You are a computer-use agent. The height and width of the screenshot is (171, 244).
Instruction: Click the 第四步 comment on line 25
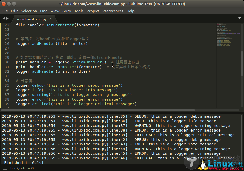(x=53, y=39)
